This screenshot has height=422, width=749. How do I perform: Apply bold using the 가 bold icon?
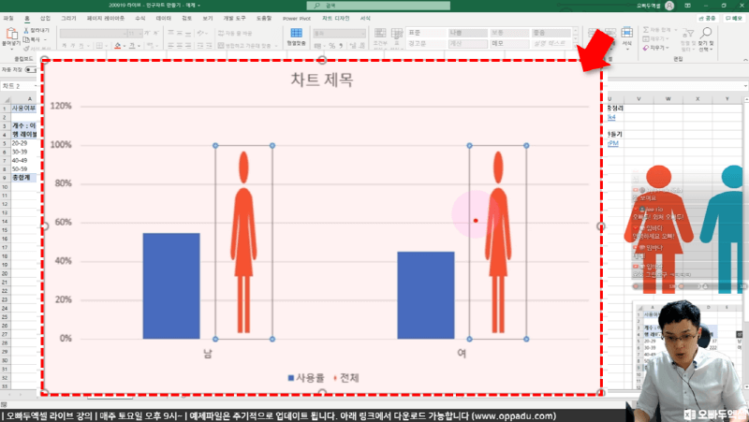[x=64, y=45]
